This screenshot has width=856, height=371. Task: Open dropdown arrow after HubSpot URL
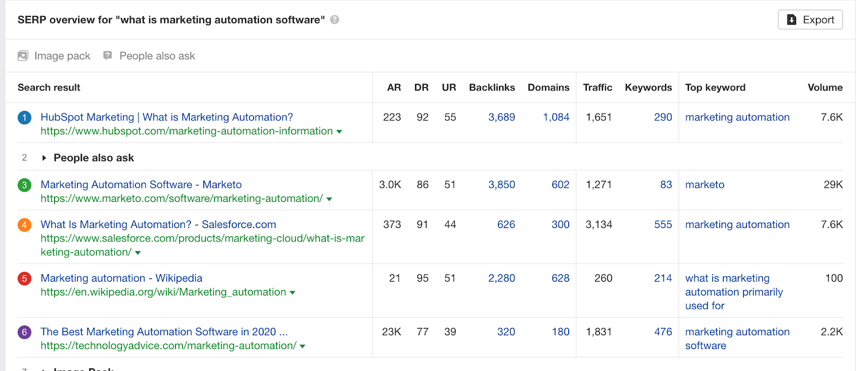click(339, 132)
